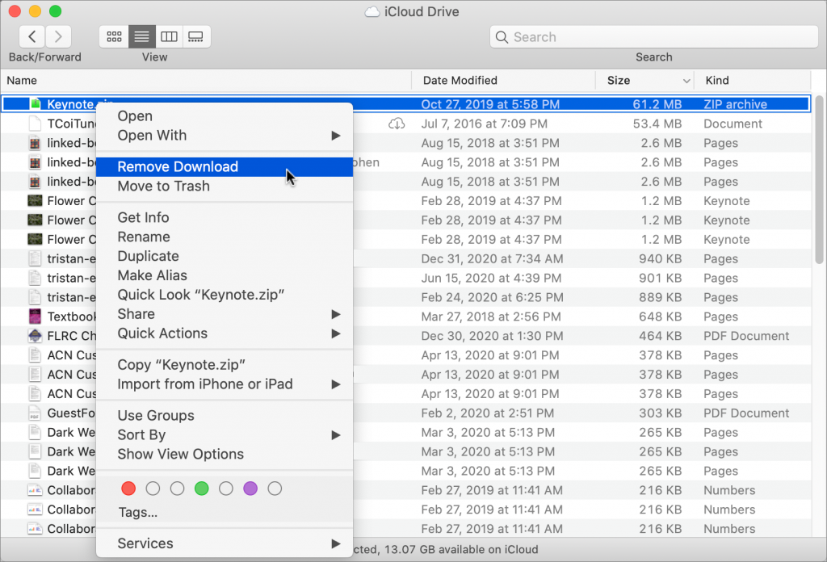Toggle Use Groups option
Viewport: 827px width, 562px height.
(x=225, y=415)
